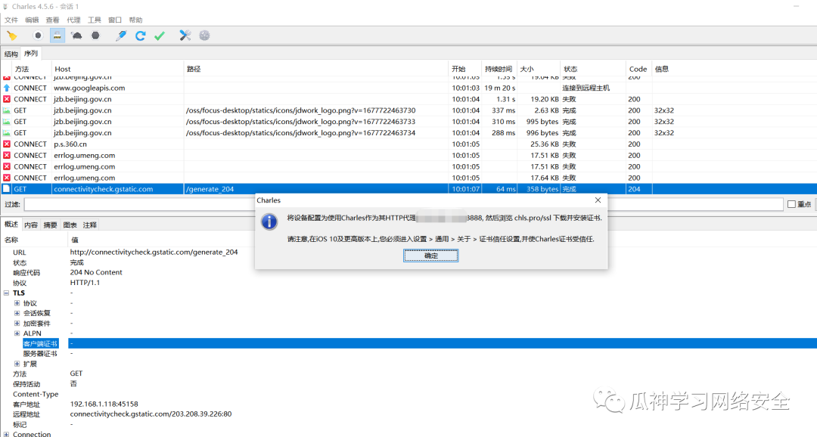The image size is (817, 437).
Task: Close the Charles dialog with X
Action: (598, 200)
